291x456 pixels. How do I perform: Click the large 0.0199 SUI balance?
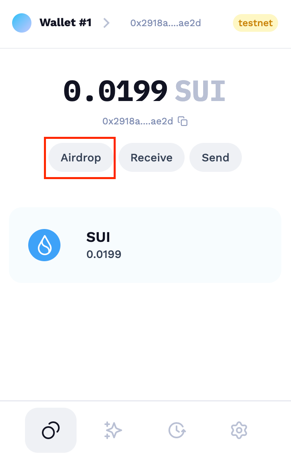[x=145, y=91]
